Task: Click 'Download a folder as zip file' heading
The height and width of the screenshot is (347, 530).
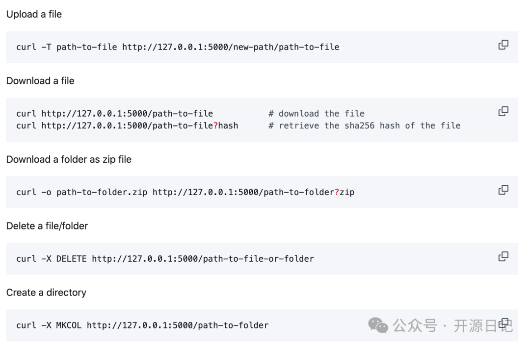Action: (69, 159)
